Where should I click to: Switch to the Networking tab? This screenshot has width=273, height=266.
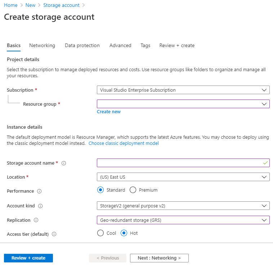point(42,46)
